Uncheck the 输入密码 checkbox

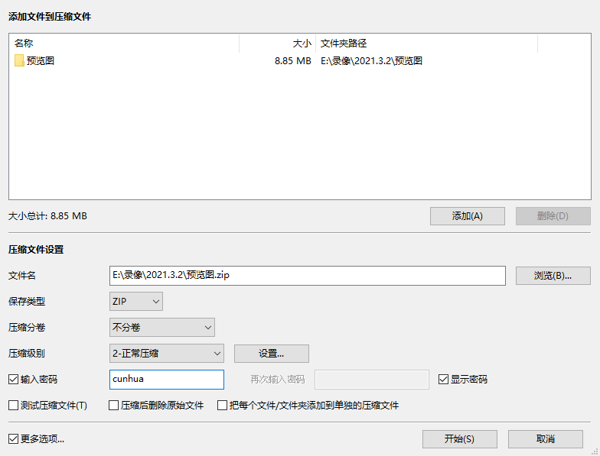(x=13, y=380)
